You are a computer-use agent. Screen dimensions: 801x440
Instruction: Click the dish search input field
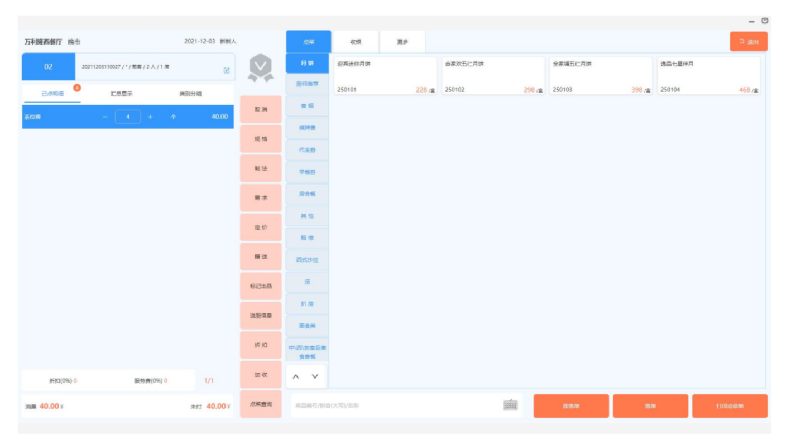tap(396, 405)
